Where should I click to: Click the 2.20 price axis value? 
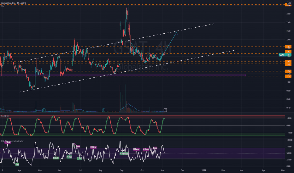(x=288, y=31)
